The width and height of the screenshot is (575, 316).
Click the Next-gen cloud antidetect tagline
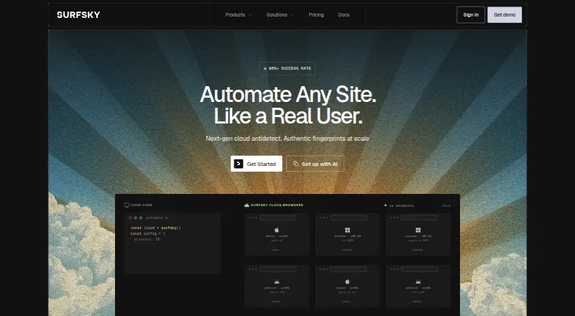287,138
